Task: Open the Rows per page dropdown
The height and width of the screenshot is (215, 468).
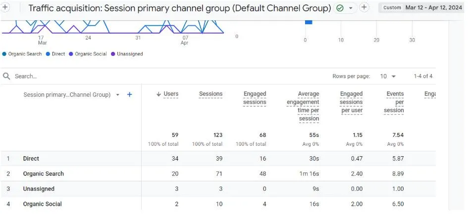Action: point(388,76)
